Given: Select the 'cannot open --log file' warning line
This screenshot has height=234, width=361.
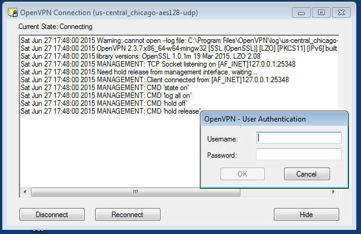Looking at the screenshot, I should (x=179, y=41).
